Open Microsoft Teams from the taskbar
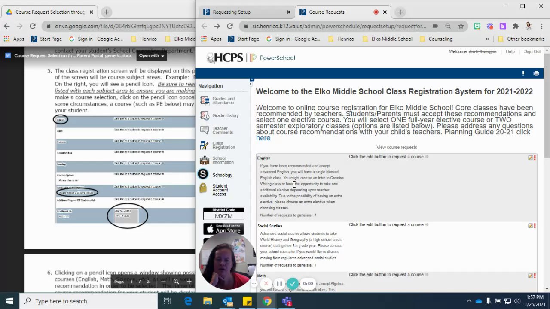The height and width of the screenshot is (309, 550). 287,301
